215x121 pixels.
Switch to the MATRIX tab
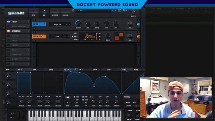(x=55, y=13)
